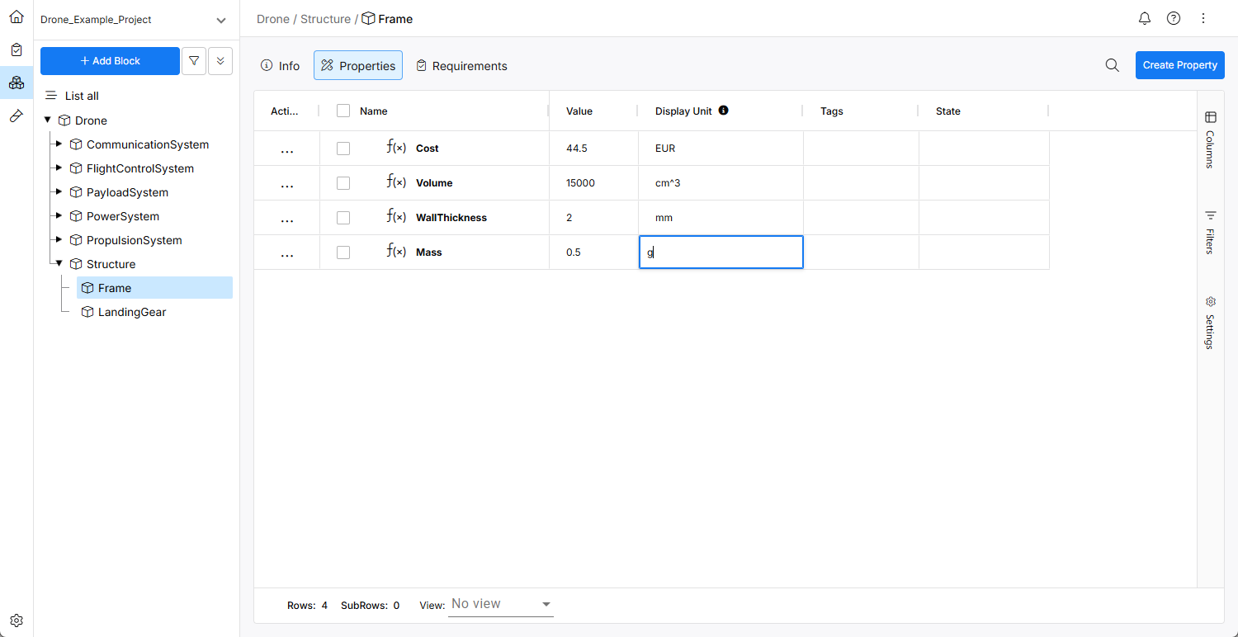Screen dimensions: 1238x637
Task: Open the Columns side panel
Action: coord(1210,139)
